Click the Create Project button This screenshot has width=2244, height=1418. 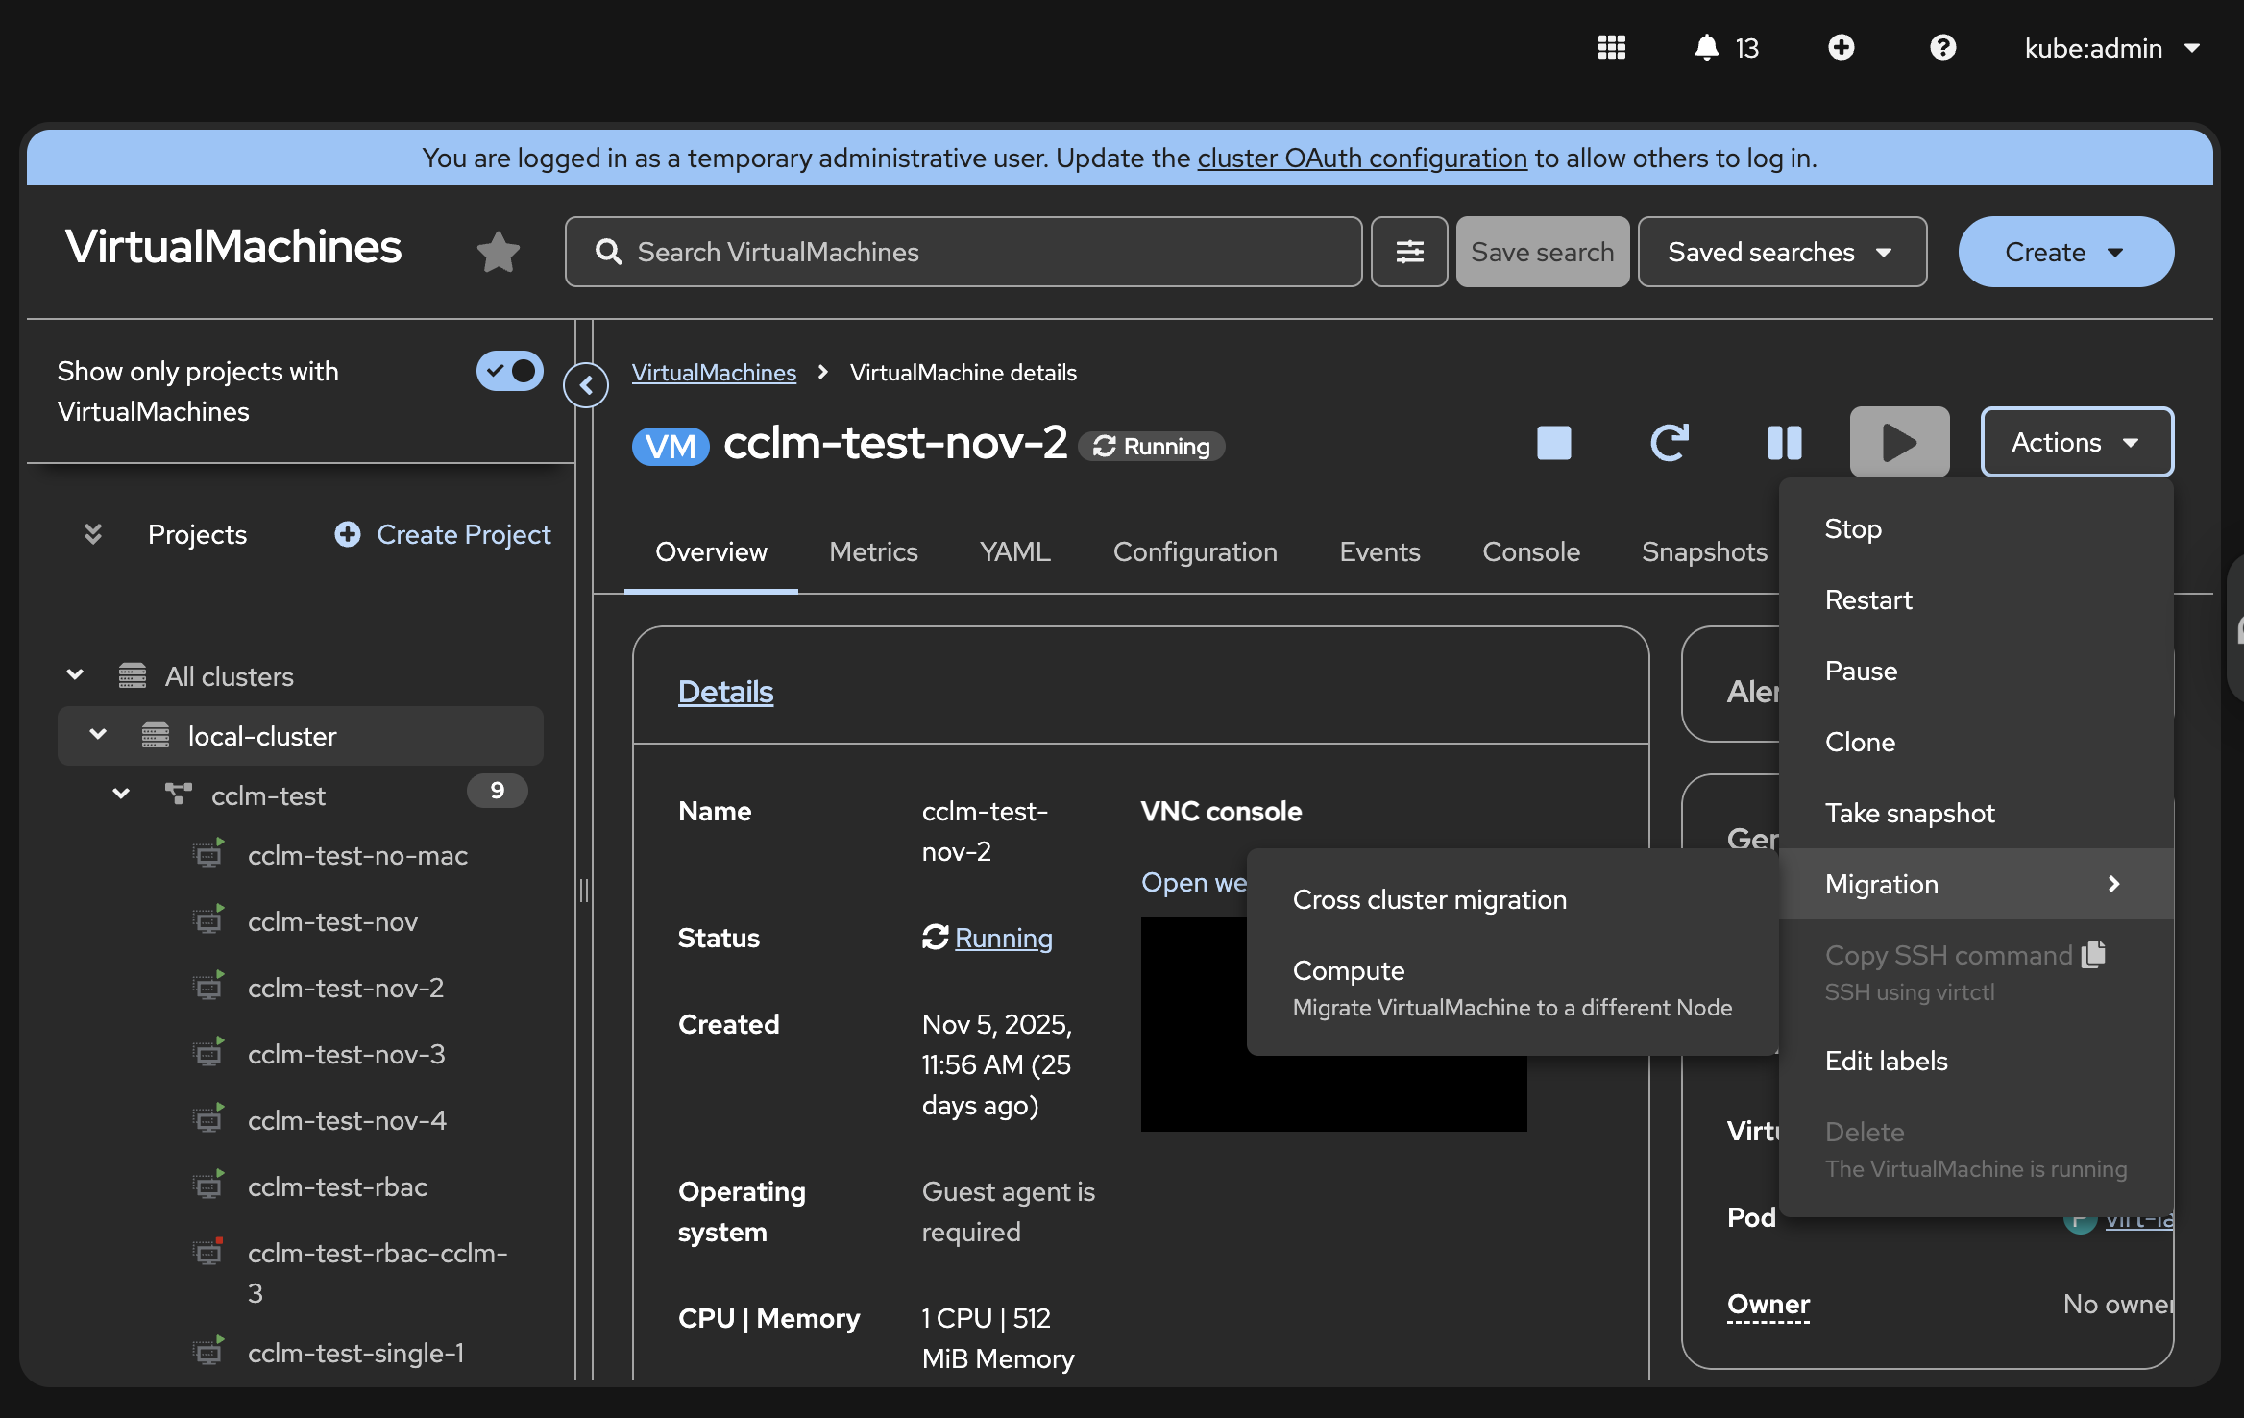click(x=443, y=534)
